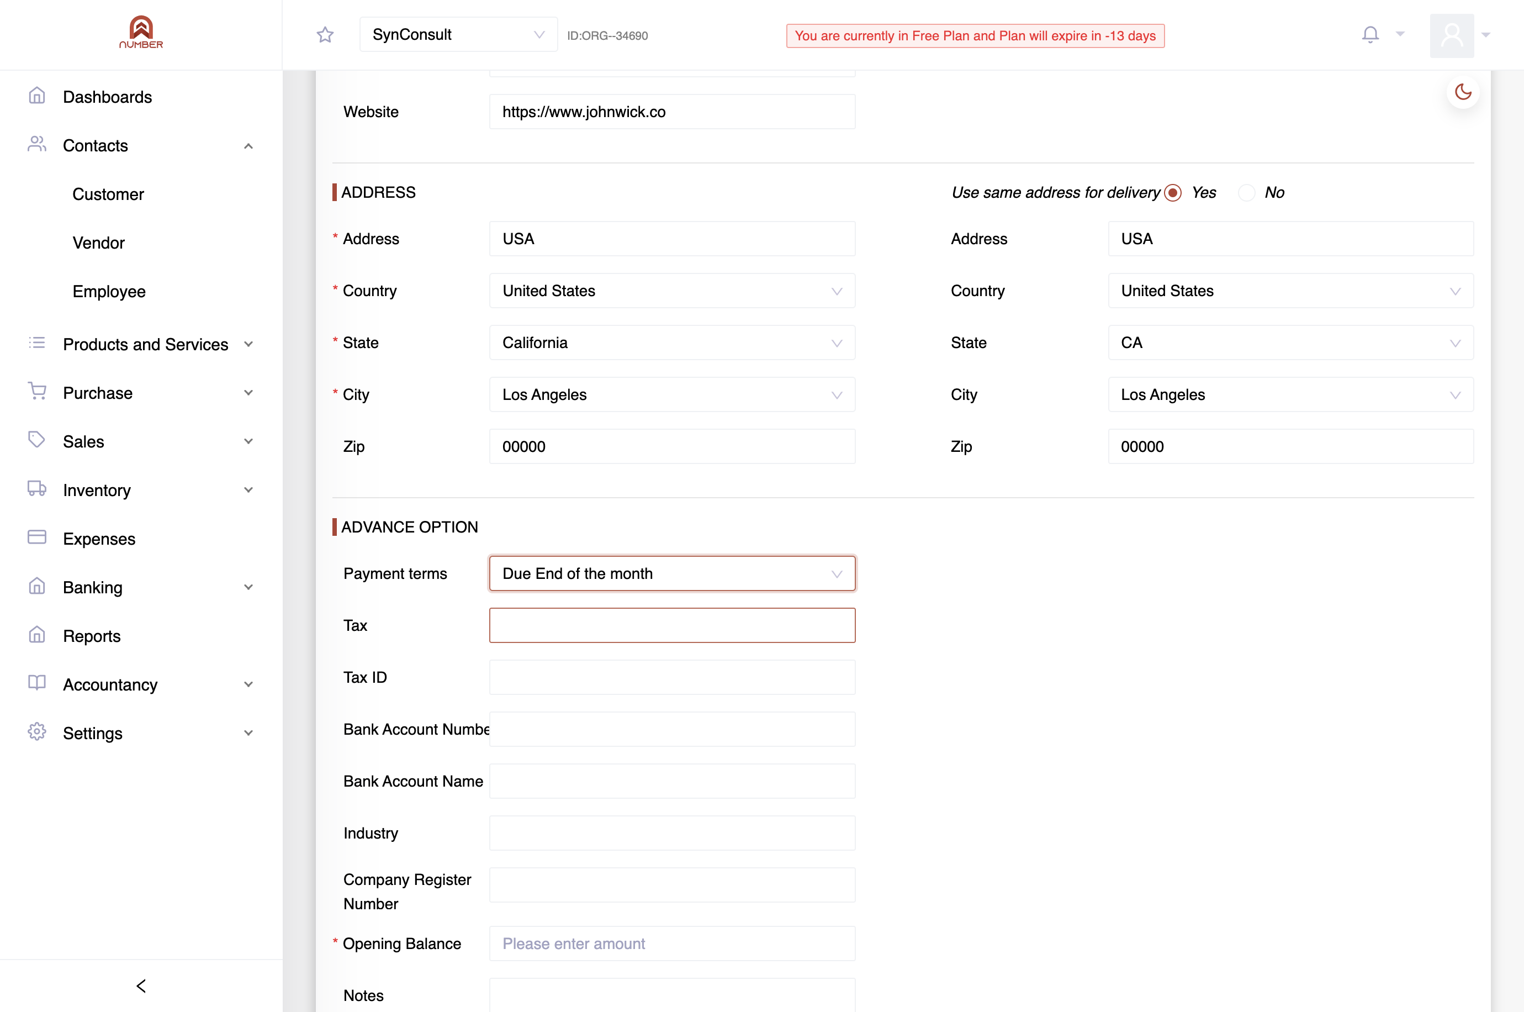Viewport: 1524px width, 1012px height.
Task: Expand the Banking menu chevron
Action: (248, 587)
